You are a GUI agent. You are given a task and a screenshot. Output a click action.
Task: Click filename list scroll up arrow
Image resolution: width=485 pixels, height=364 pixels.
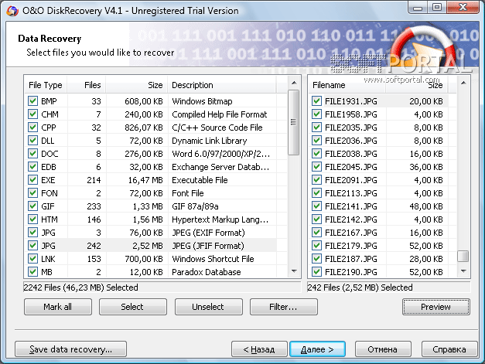click(463, 83)
